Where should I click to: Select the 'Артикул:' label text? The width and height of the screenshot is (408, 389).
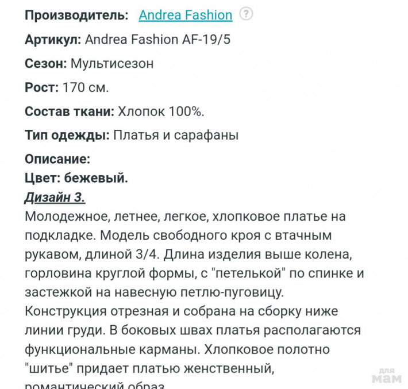click(53, 39)
